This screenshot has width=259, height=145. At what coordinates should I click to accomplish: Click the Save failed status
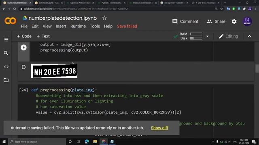tap(127, 26)
